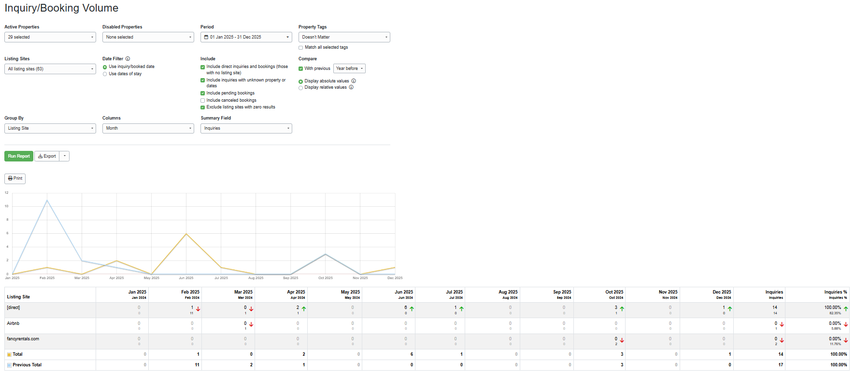The height and width of the screenshot is (375, 855).
Task: Enable Include canceled bookings checkbox
Action: 202,101
